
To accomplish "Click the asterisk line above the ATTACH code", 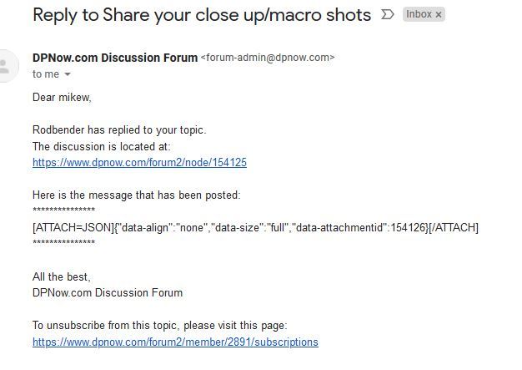I will click(x=63, y=210).
